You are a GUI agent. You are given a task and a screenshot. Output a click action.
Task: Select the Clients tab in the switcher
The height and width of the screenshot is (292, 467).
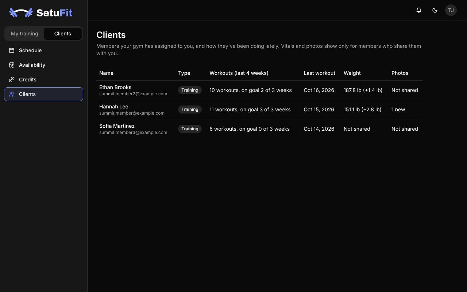63,34
